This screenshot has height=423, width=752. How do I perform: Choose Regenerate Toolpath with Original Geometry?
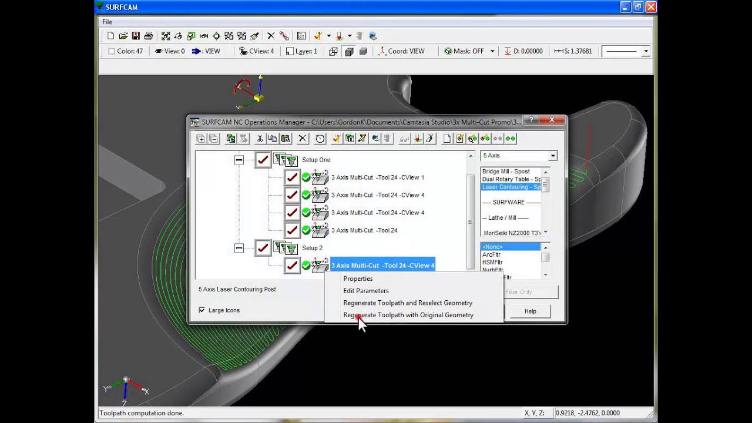408,315
